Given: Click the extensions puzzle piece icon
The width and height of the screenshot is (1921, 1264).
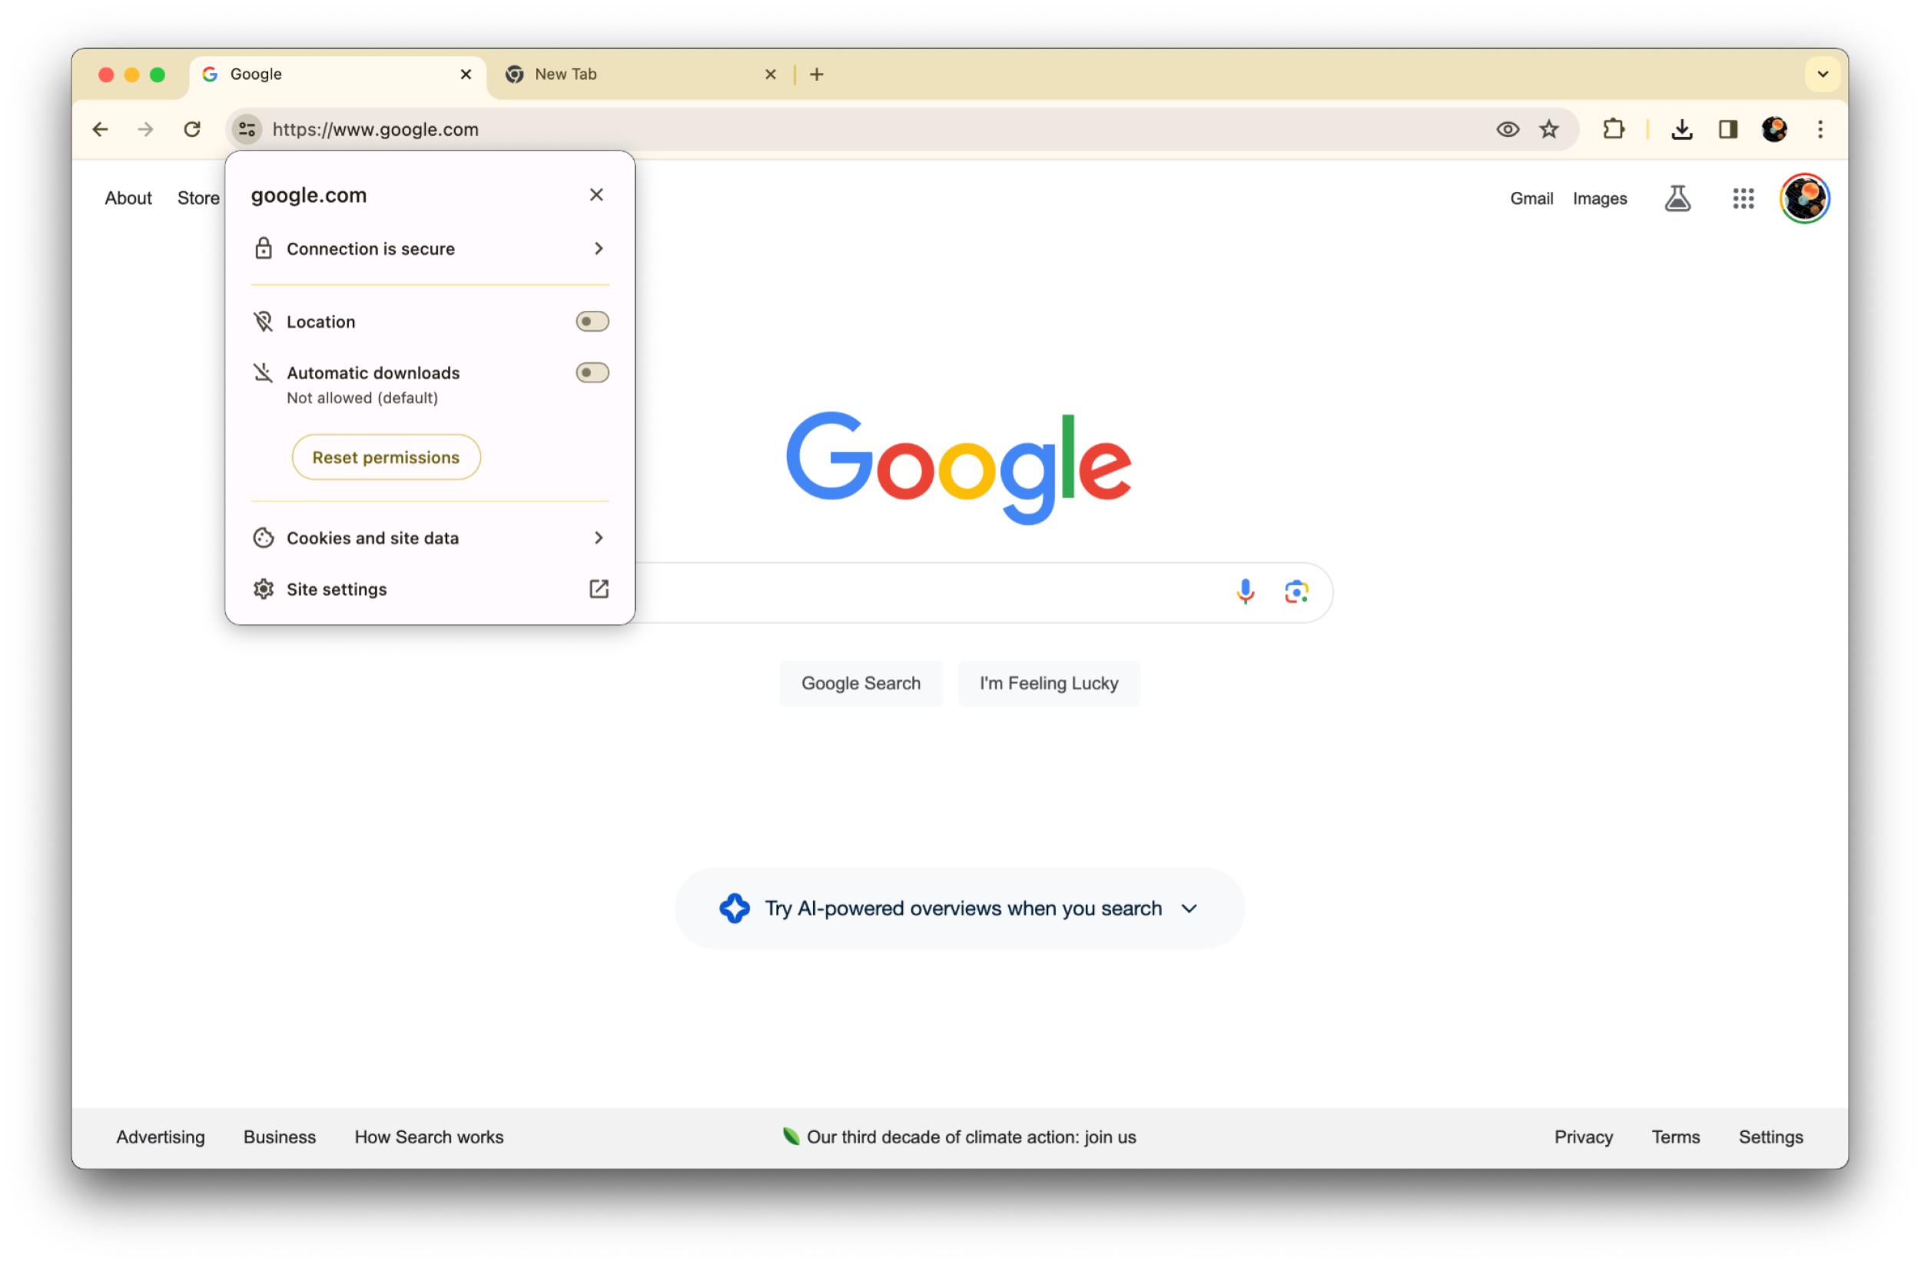Looking at the screenshot, I should coord(1611,130).
